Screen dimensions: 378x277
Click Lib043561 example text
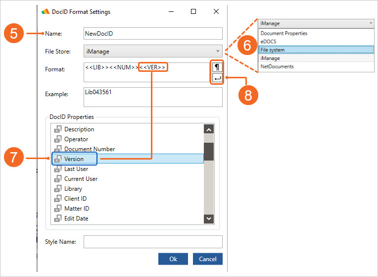(x=98, y=92)
